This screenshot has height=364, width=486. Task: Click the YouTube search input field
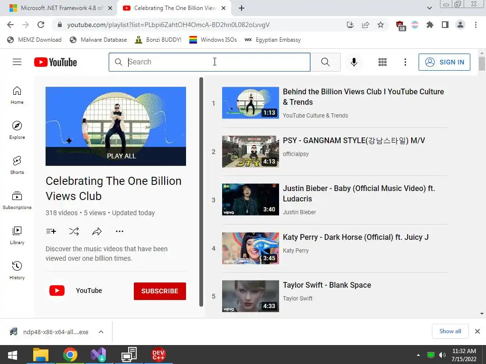pyautogui.click(x=209, y=62)
